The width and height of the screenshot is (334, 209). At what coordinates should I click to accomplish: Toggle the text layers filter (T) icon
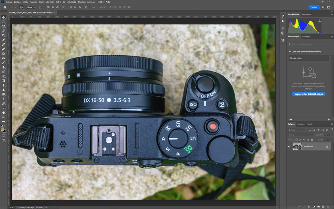pos(318,130)
